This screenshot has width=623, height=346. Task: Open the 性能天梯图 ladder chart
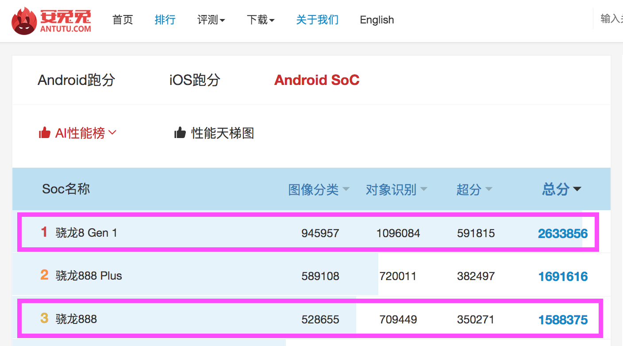tap(223, 133)
